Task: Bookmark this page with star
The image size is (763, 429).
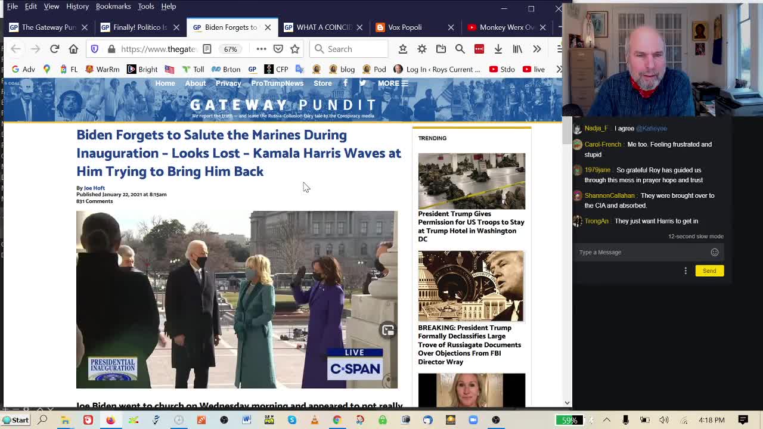Action: pos(294,49)
